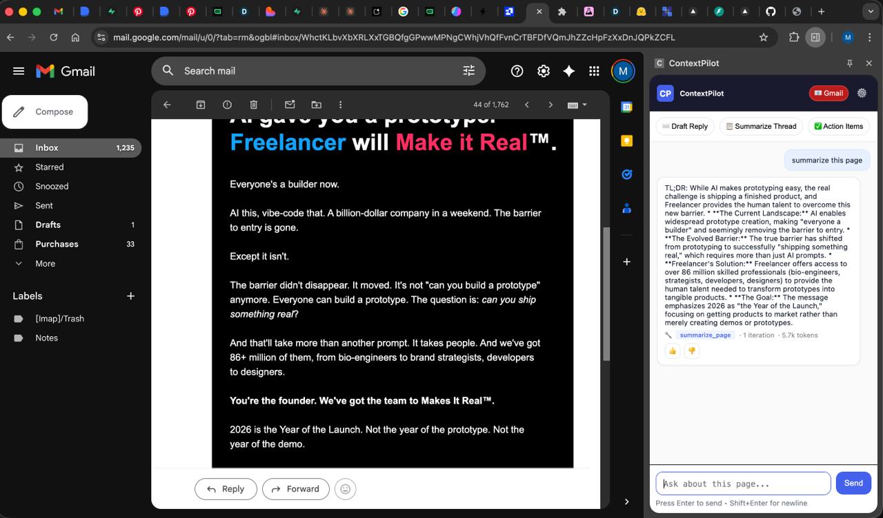This screenshot has height=518, width=883.
Task: Click Forward under the email
Action: [x=296, y=489]
